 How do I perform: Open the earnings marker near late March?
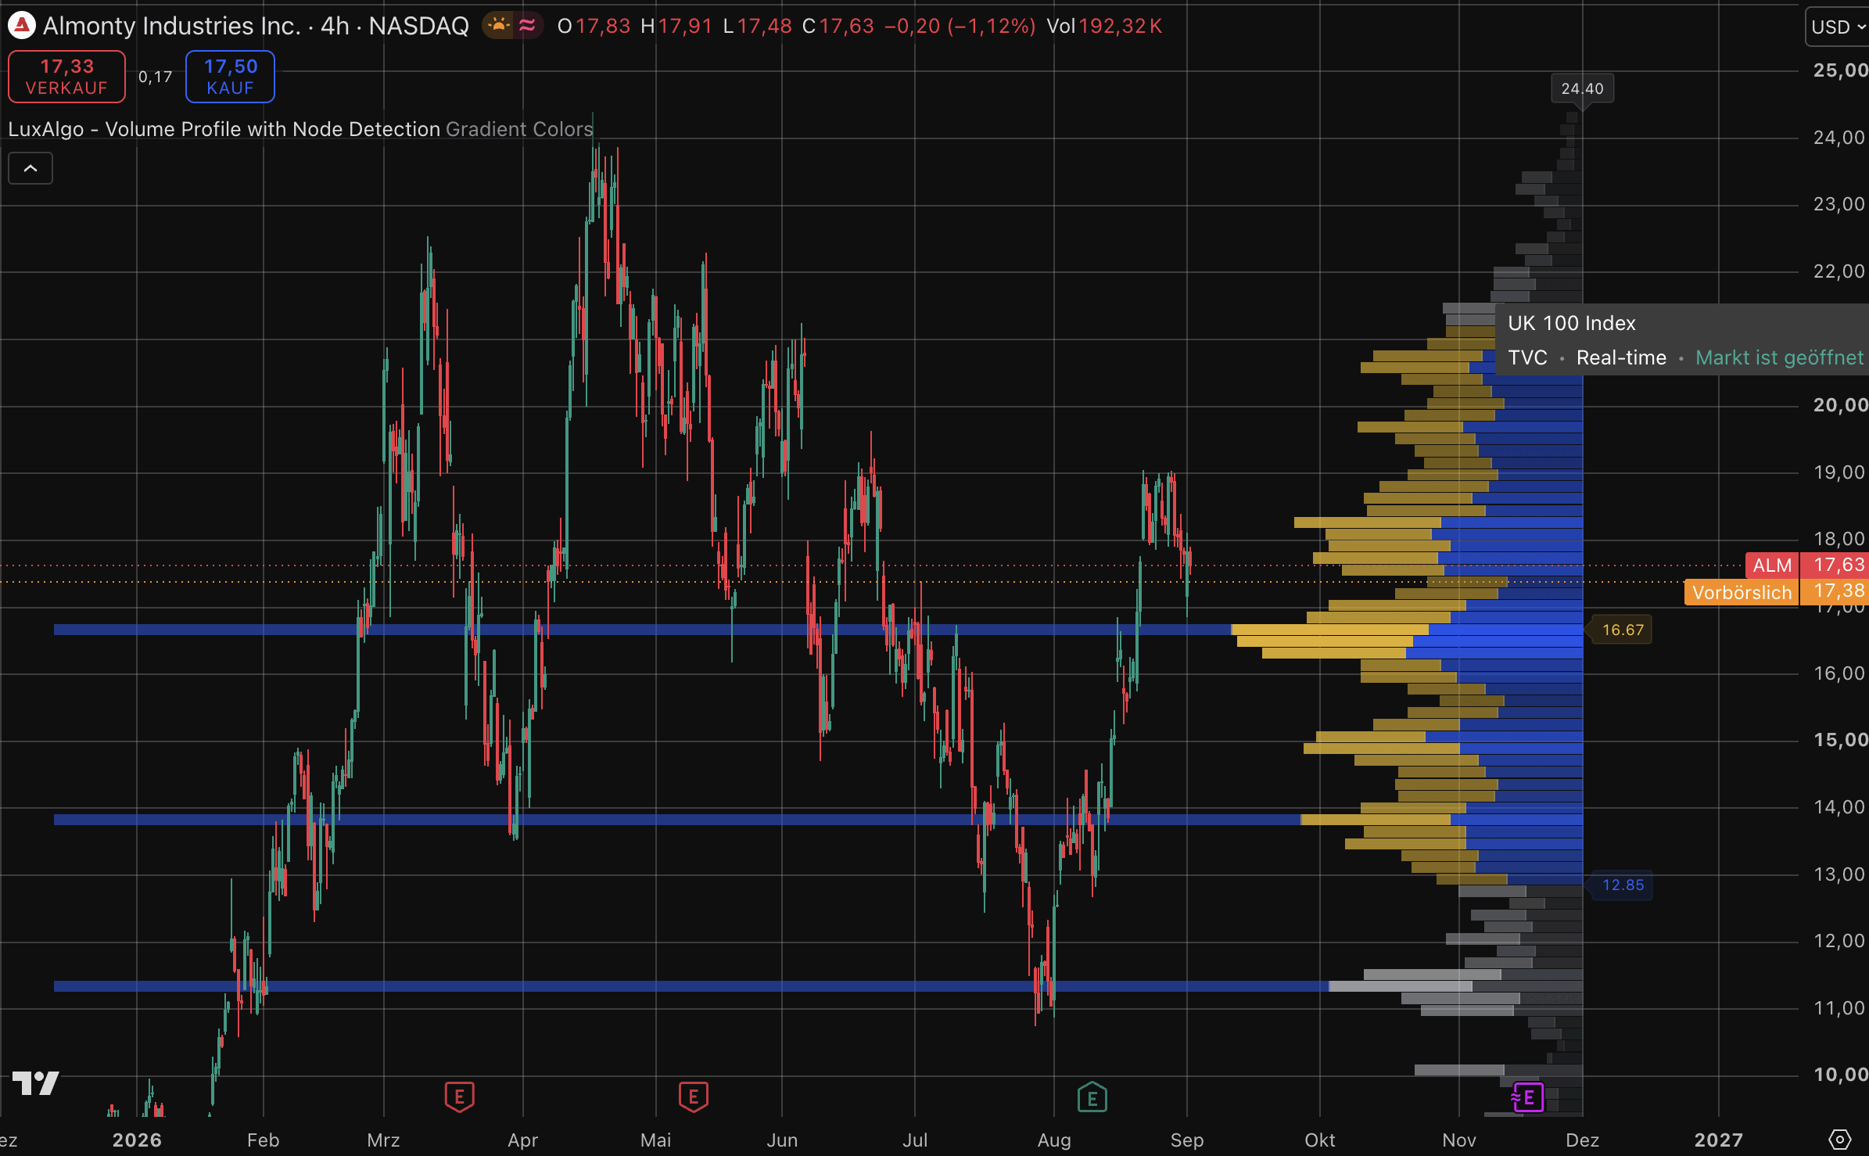point(459,1097)
